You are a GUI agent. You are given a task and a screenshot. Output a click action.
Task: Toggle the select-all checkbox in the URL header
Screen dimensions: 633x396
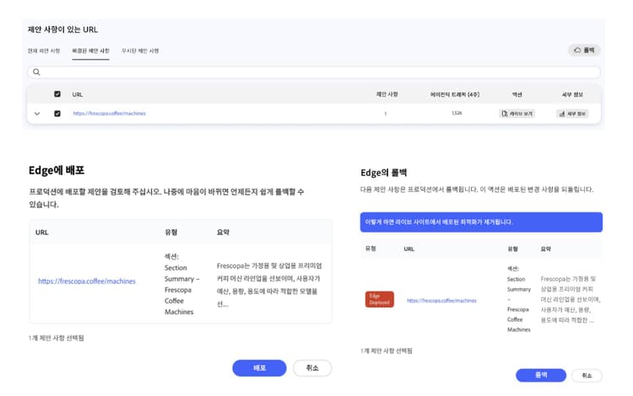(57, 94)
